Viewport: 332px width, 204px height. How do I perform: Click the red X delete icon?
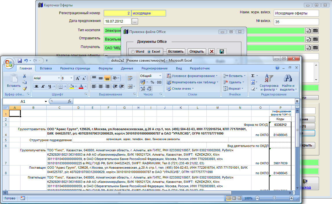[x=212, y=52]
